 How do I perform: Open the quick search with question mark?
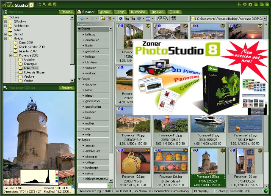(x=133, y=19)
